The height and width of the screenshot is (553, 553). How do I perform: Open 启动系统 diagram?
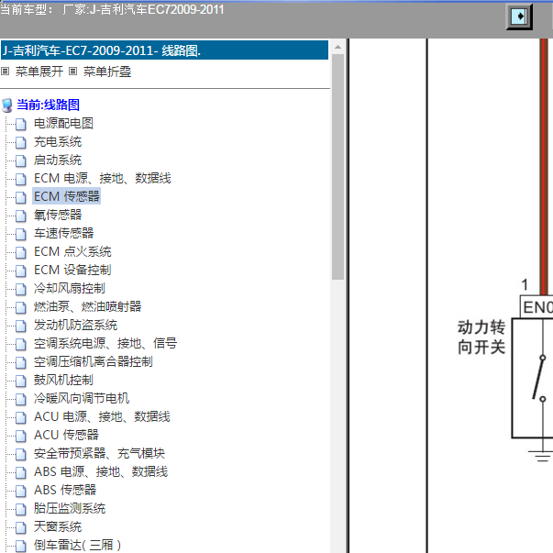(x=58, y=160)
